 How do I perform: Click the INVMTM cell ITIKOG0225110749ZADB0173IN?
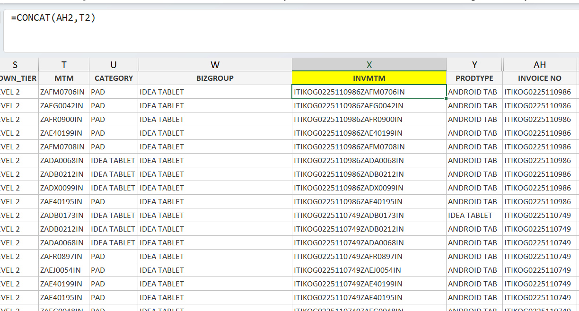[349, 216]
